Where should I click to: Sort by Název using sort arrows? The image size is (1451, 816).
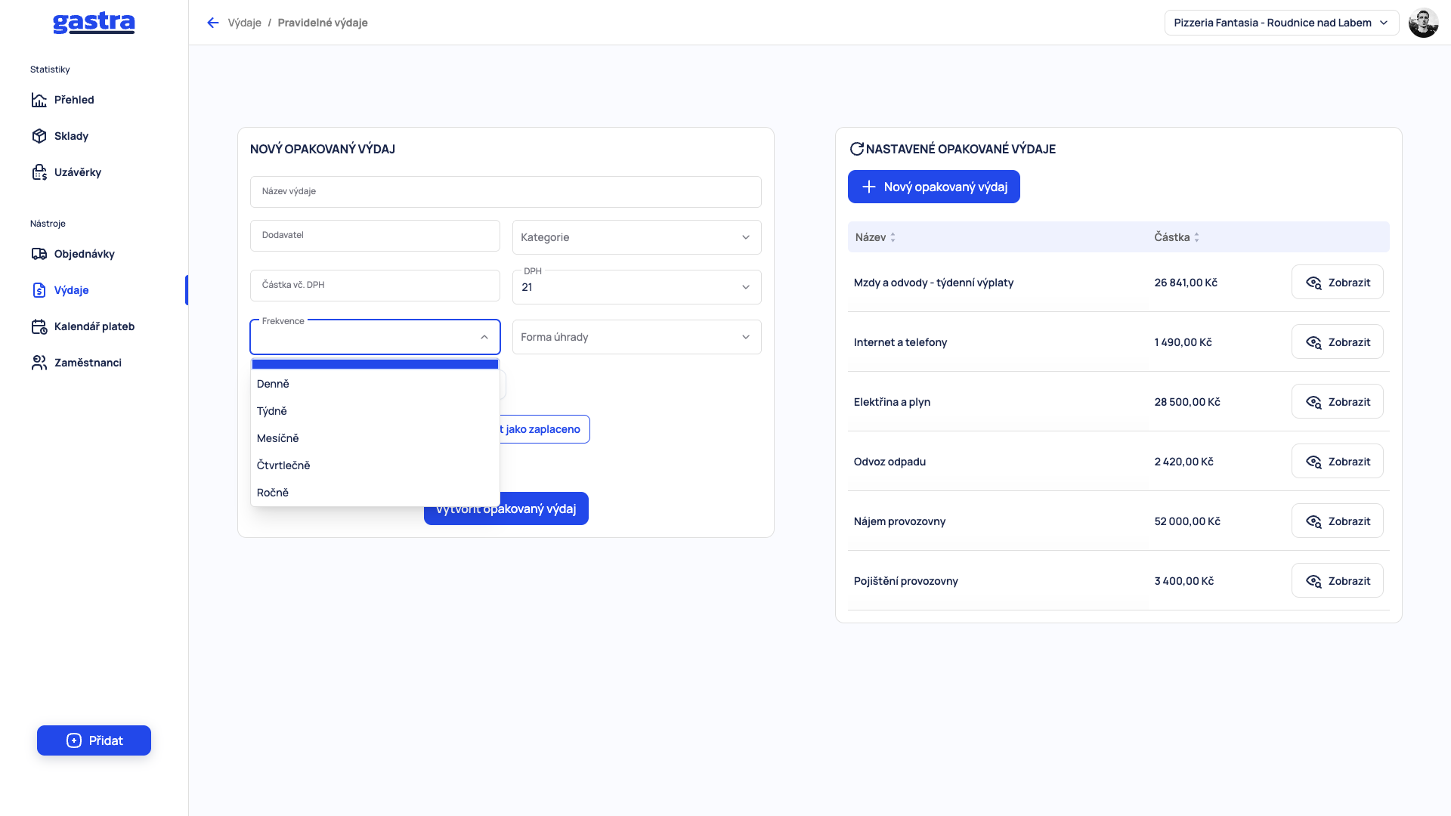coord(893,237)
